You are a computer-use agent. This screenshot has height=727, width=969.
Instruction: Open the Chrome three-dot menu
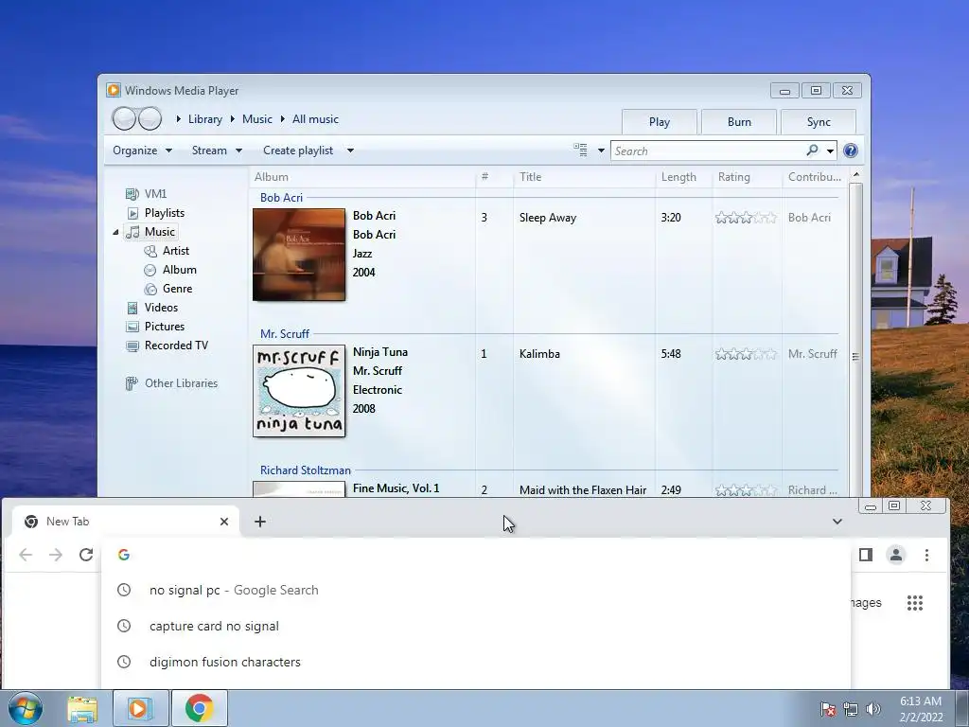tap(926, 555)
